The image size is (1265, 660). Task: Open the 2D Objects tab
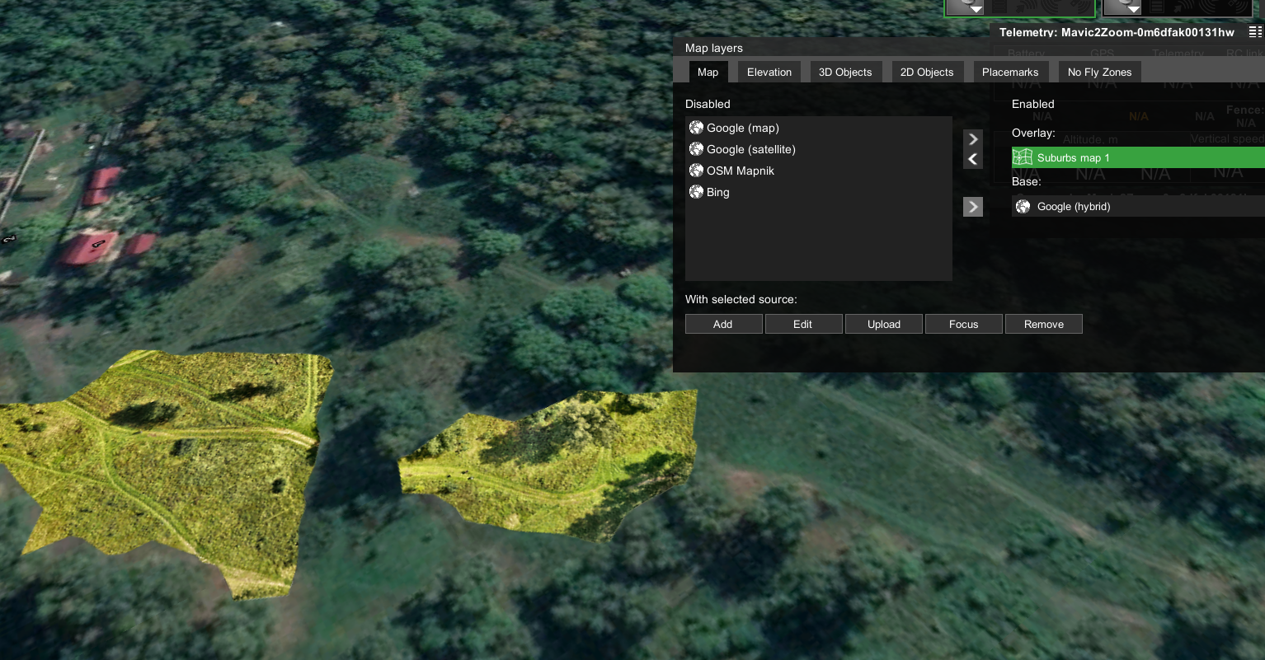click(x=927, y=72)
